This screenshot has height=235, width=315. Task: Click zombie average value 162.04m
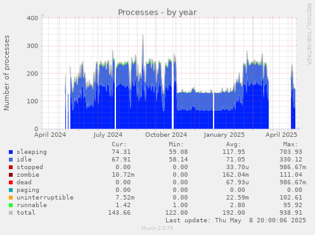[x=236, y=175]
